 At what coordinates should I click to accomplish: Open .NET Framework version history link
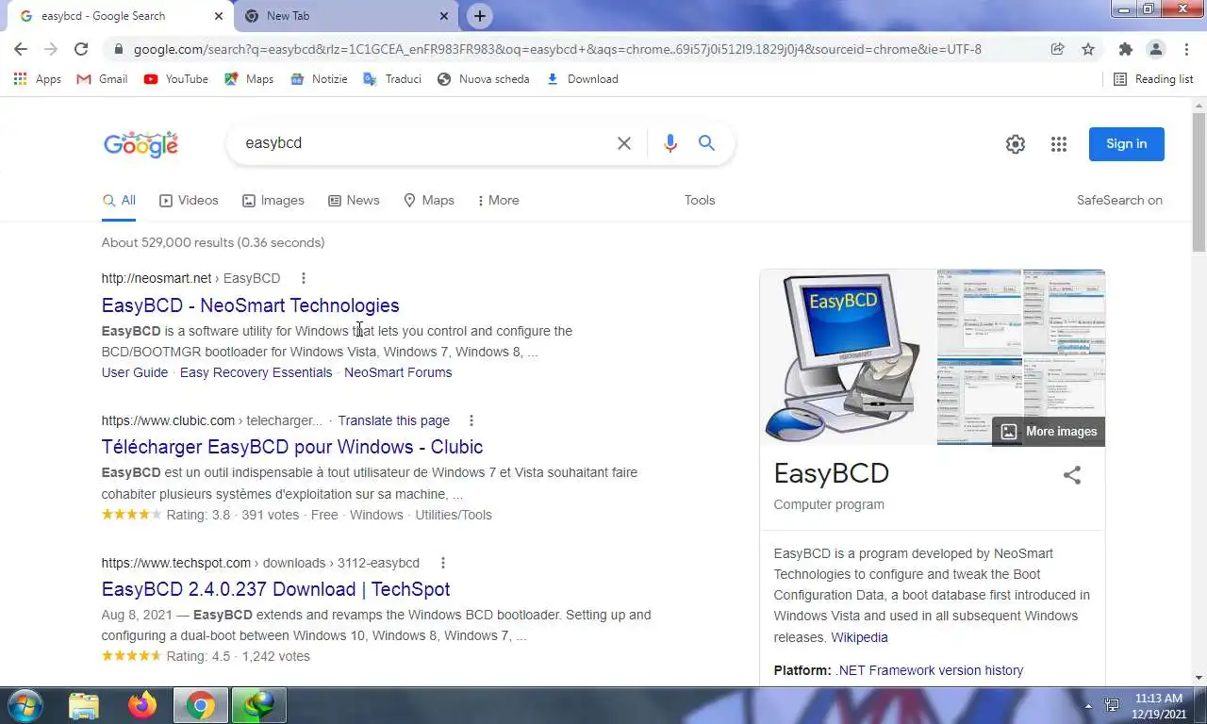tap(929, 670)
